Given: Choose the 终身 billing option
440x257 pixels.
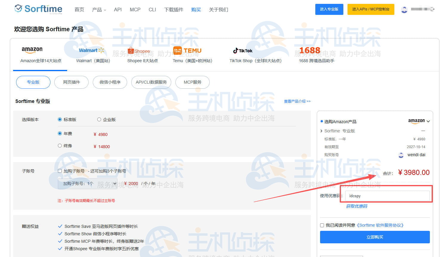Looking at the screenshot, I should click(x=60, y=146).
